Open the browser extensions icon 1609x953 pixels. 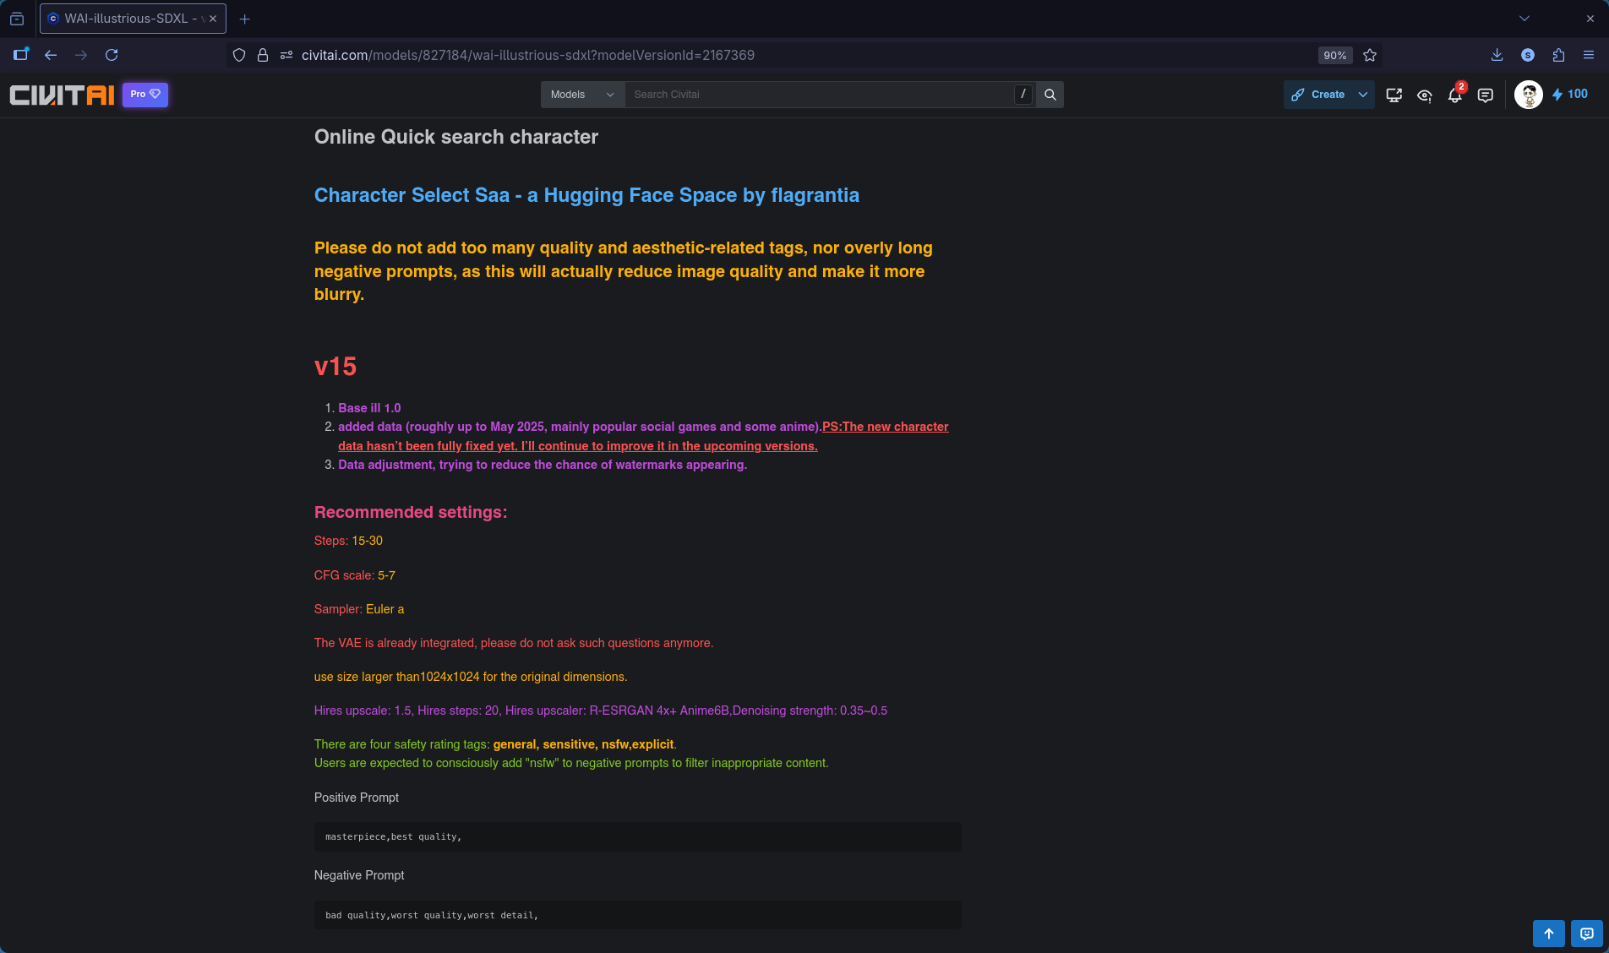(x=1558, y=55)
